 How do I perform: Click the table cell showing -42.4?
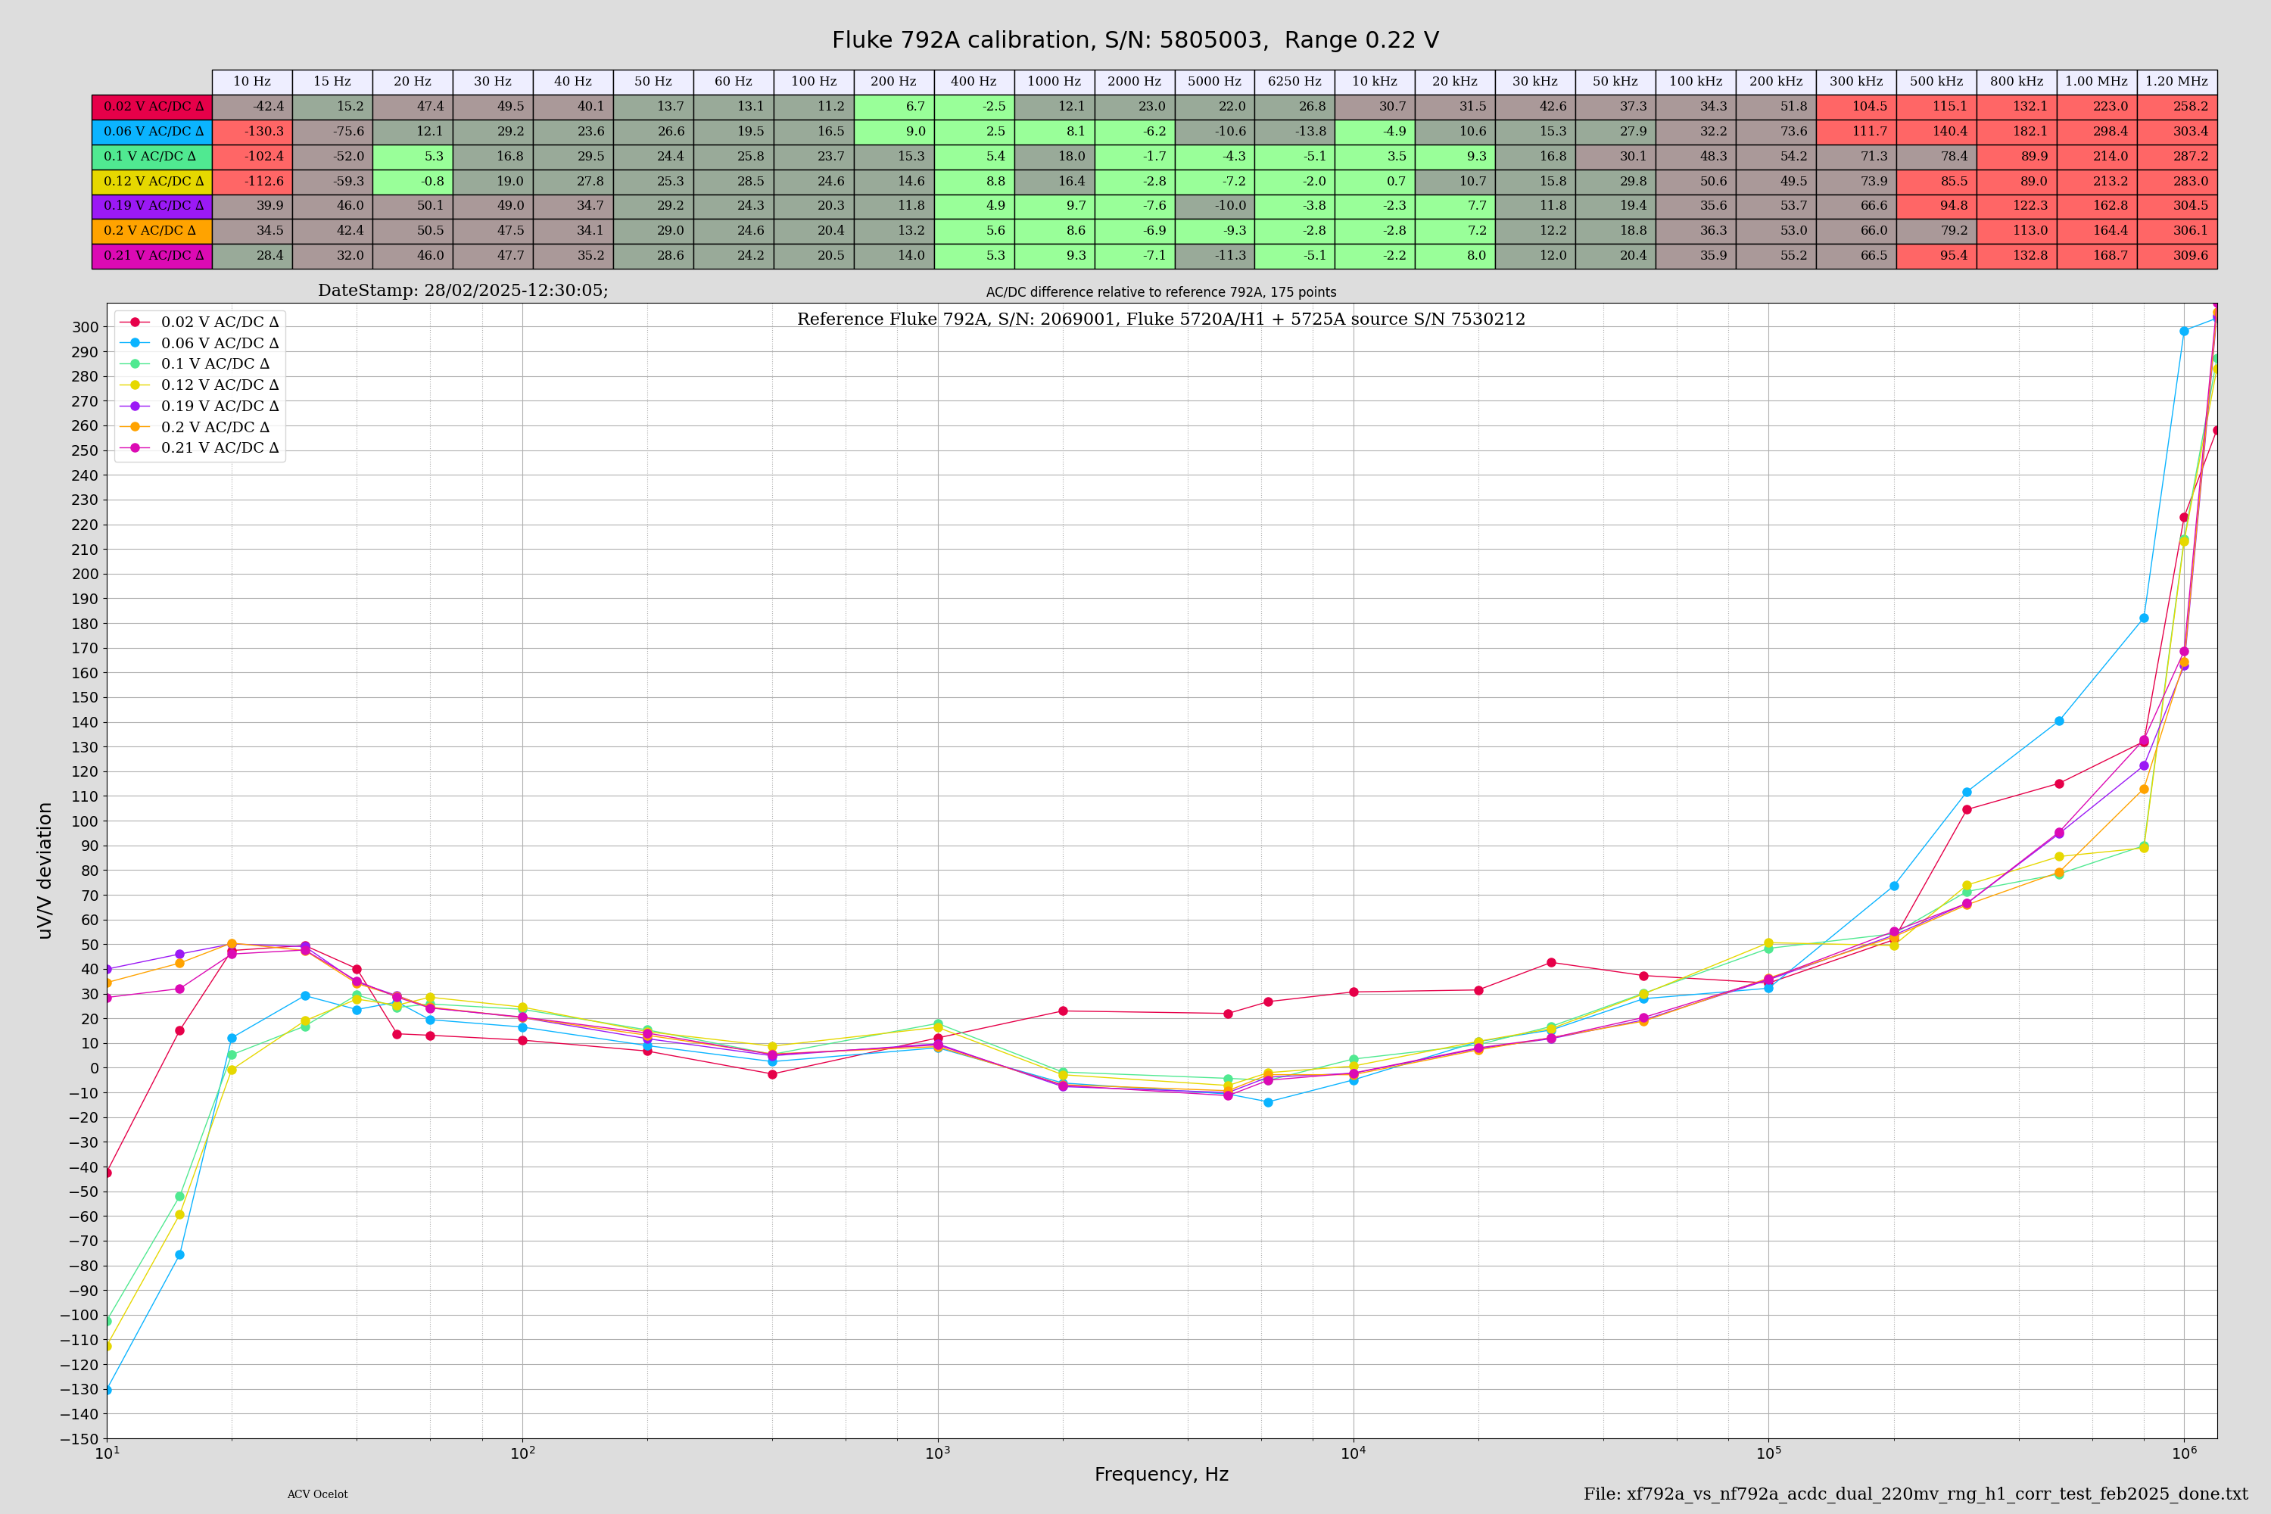click(x=252, y=106)
